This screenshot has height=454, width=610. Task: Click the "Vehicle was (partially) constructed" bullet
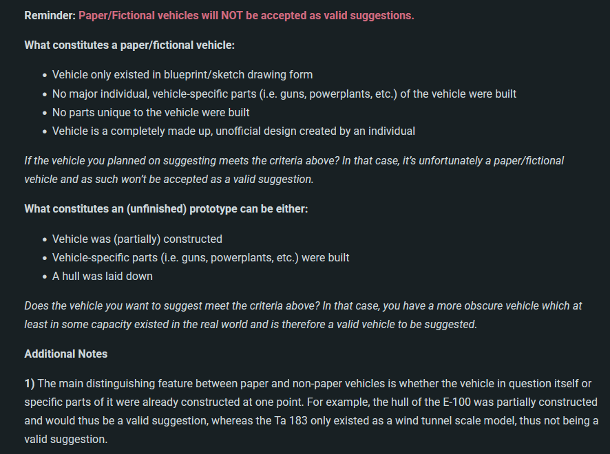137,239
